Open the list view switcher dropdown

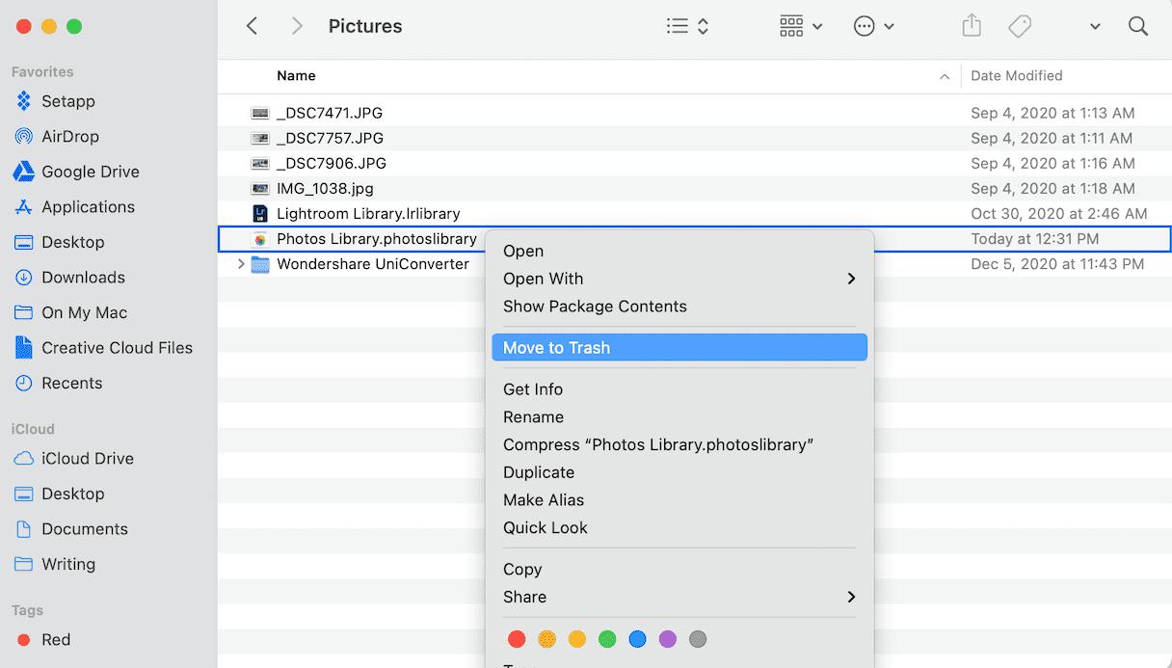pyautogui.click(x=688, y=26)
